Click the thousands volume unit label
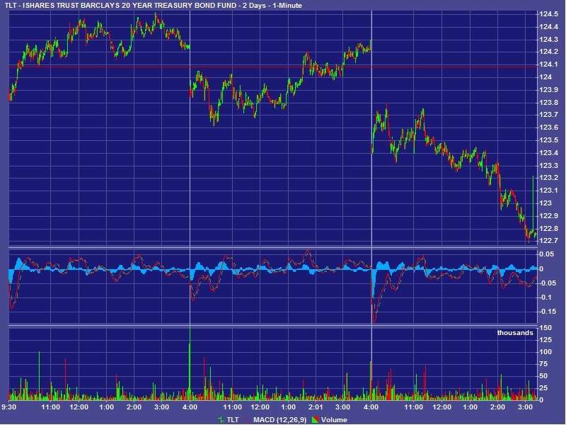This screenshot has width=566, height=425. point(515,333)
